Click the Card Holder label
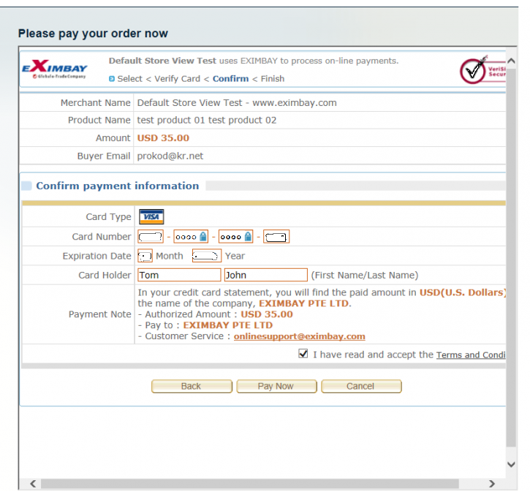This screenshot has height=497, width=530. tap(105, 275)
